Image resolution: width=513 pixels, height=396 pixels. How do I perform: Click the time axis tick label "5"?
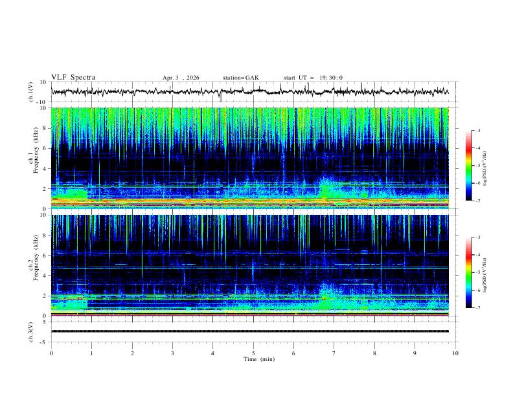tap(253, 353)
